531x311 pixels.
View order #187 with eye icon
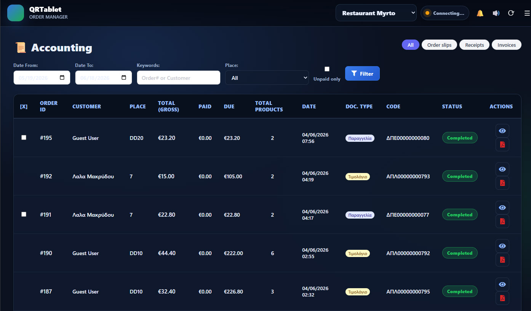pos(502,284)
